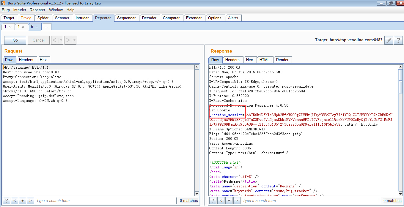Open Response search help question-mark icon
This screenshot has height=207, width=404.
click(x=213, y=200)
